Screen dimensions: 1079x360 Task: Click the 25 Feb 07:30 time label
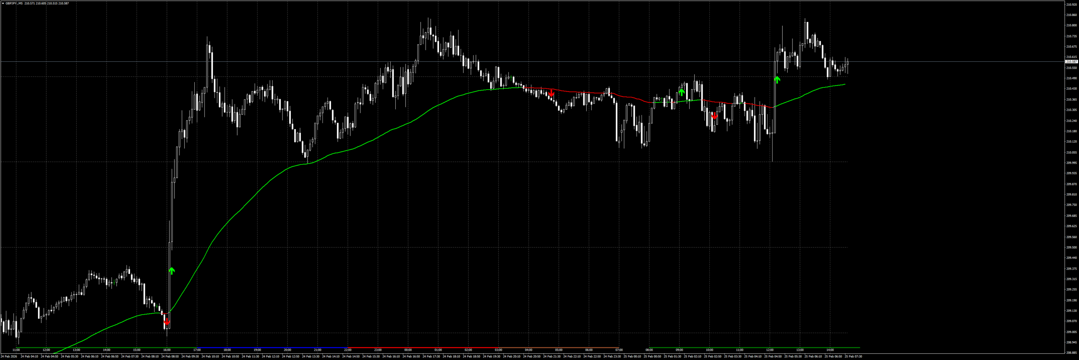click(x=853, y=357)
